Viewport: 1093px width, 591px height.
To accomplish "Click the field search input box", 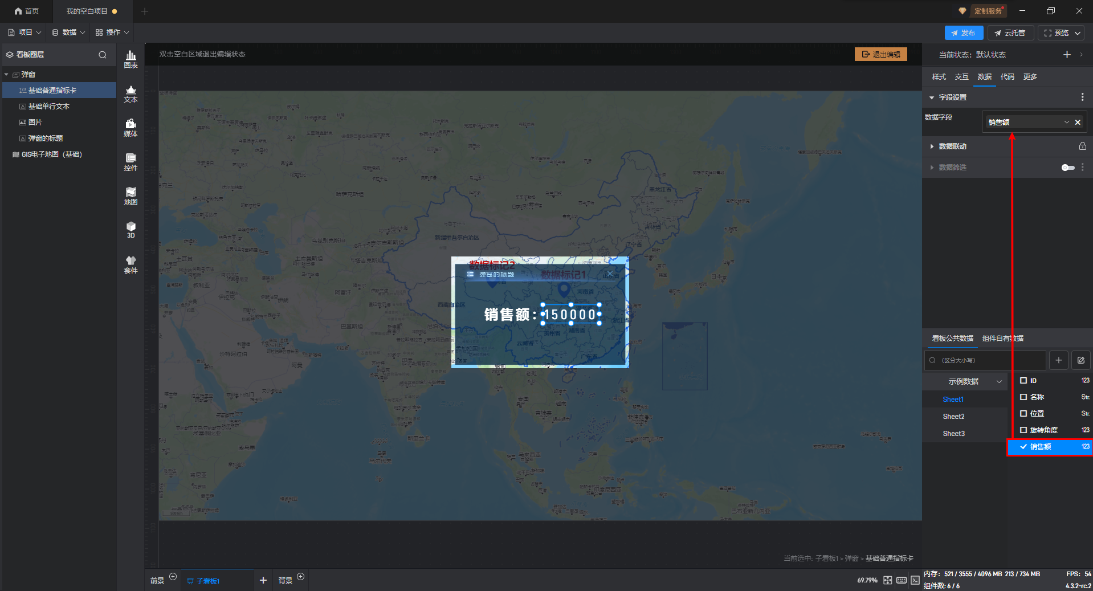I will (985, 360).
